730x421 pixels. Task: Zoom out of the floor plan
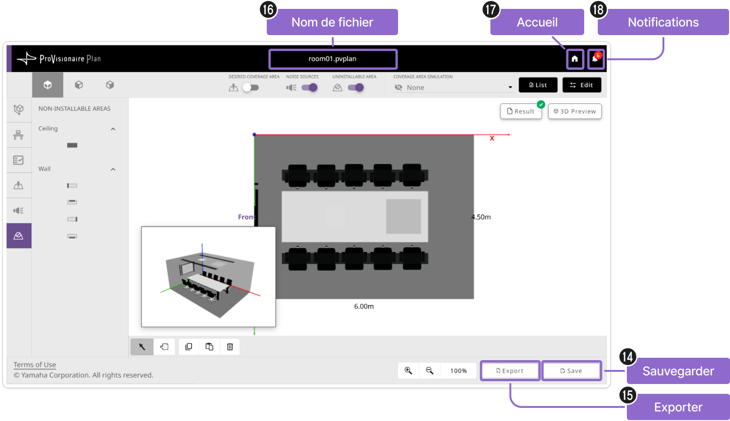click(x=429, y=371)
